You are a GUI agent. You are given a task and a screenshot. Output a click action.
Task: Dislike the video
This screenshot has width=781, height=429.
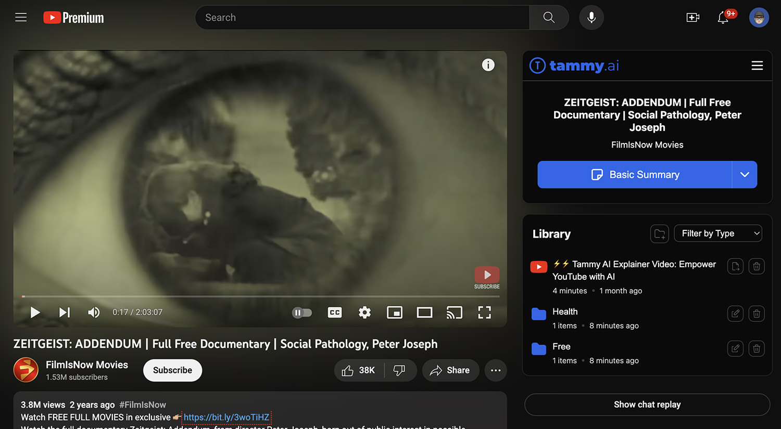tap(399, 370)
